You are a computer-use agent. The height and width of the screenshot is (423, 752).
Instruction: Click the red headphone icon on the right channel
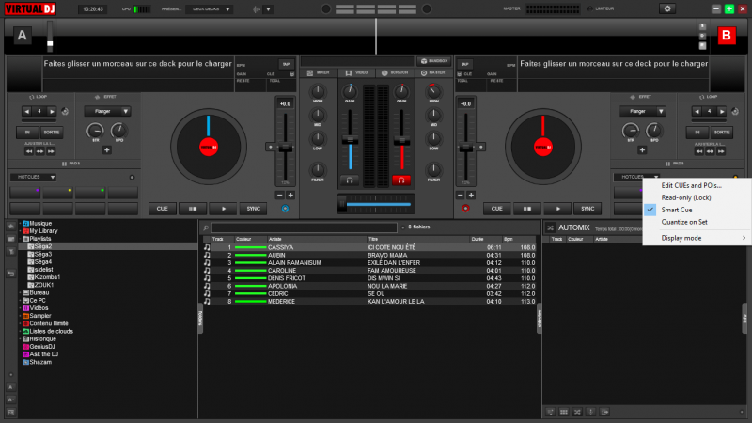click(x=402, y=180)
